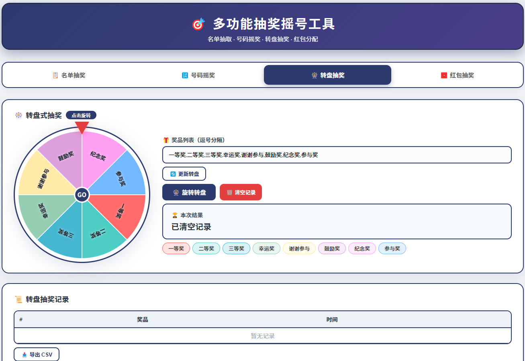Click the scroll icon beside 转盘抽奖记录

[x=18, y=299]
